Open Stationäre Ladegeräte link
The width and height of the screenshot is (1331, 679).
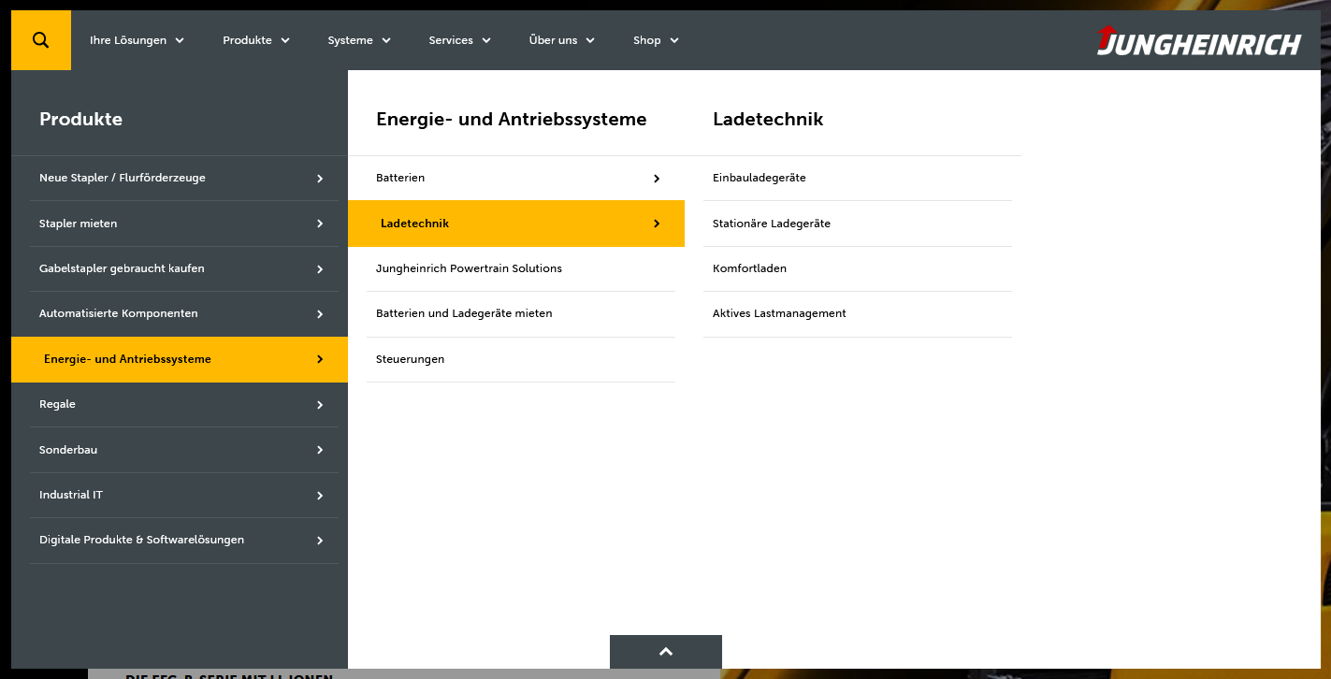[772, 224]
